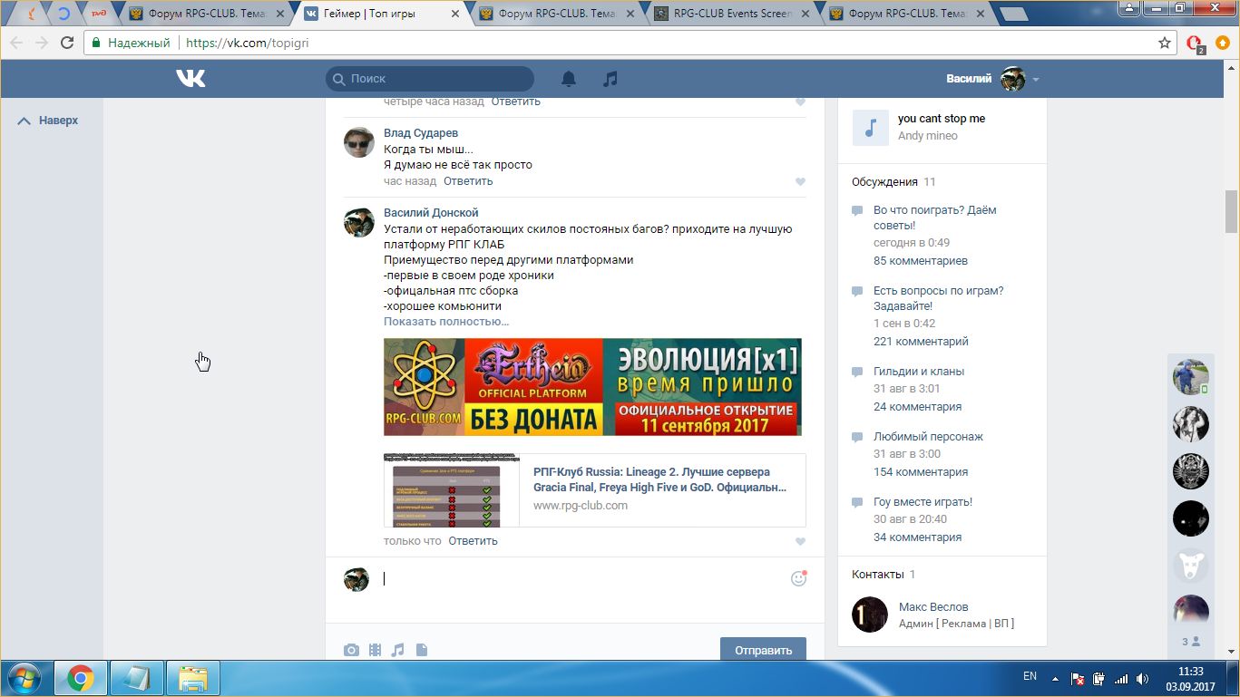Click the 'Наверх' back-to-top link
The height and width of the screenshot is (697, 1240).
(48, 121)
